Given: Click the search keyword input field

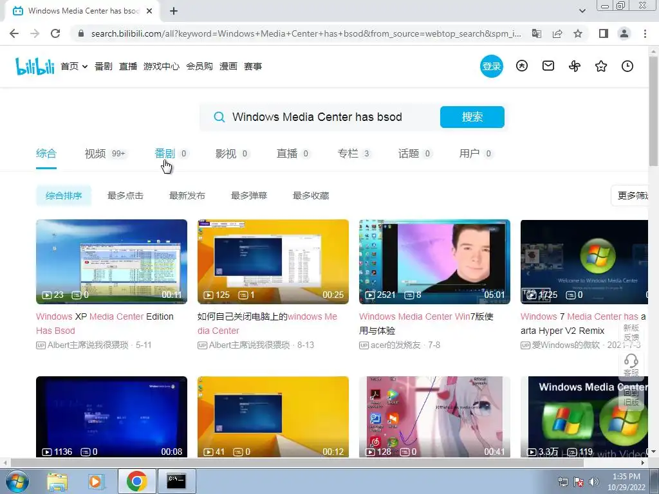Looking at the screenshot, I should (330, 117).
